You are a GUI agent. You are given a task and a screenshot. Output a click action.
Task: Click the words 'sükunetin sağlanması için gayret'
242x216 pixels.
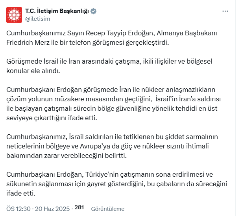[x=56, y=184]
